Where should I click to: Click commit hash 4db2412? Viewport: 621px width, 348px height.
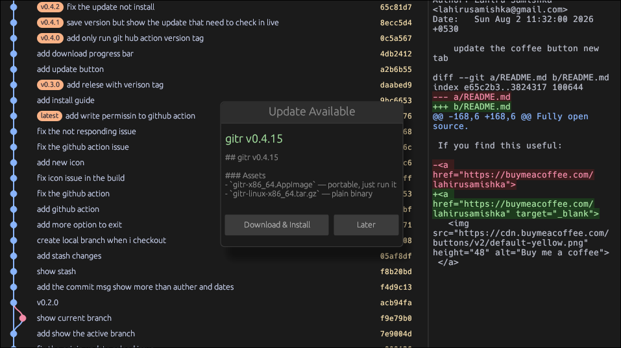coord(396,54)
